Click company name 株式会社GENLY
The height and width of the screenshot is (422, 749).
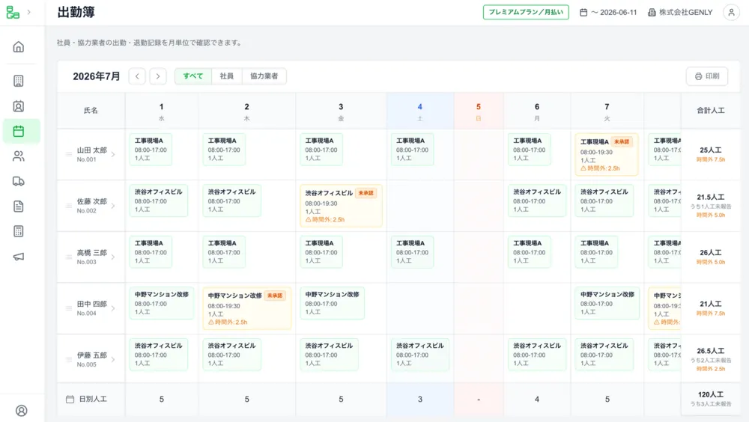pos(685,13)
